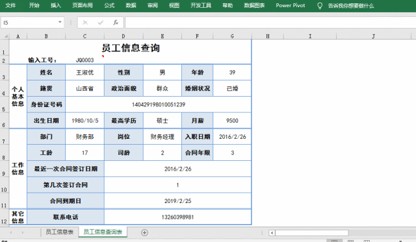The image size is (416, 242).
Task: Click the 最近一次合同签订日期 label
Action: click(66, 169)
